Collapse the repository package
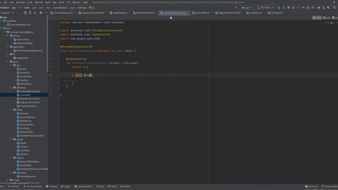The image size is (338, 190). point(11,173)
